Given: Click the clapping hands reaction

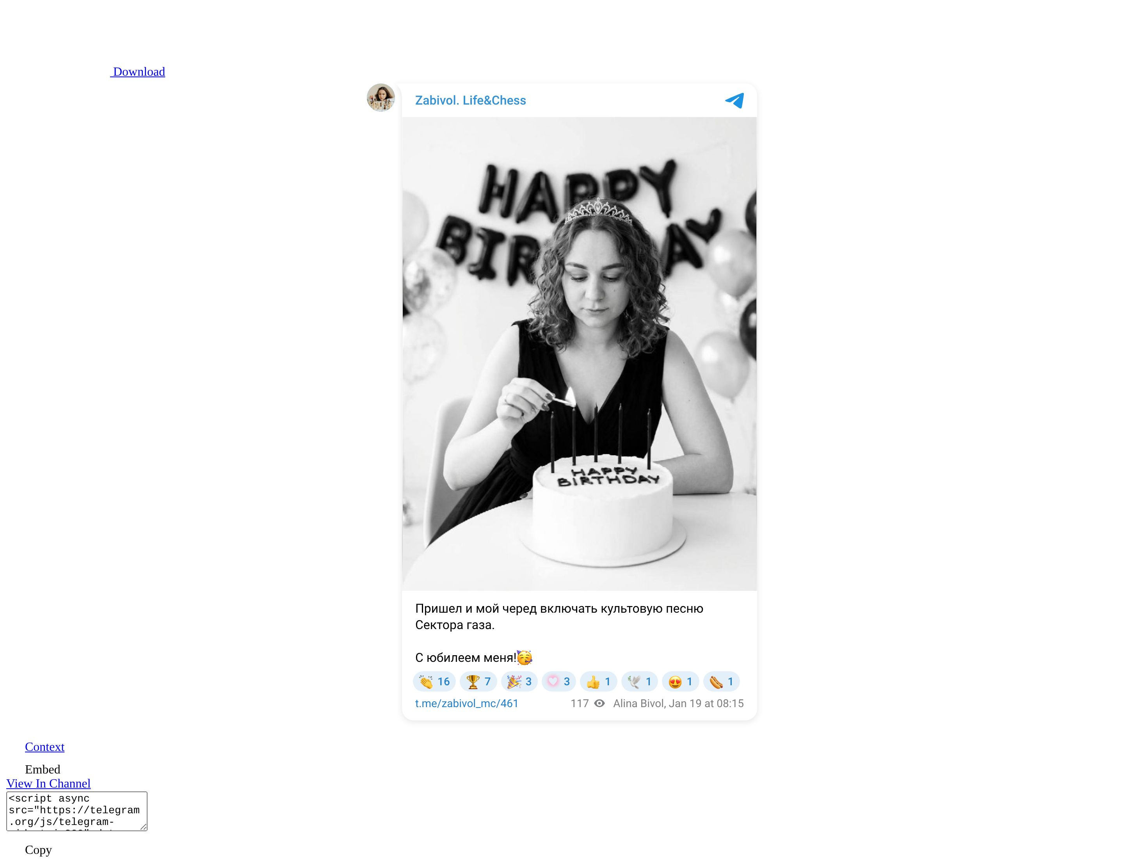Looking at the screenshot, I should point(434,681).
